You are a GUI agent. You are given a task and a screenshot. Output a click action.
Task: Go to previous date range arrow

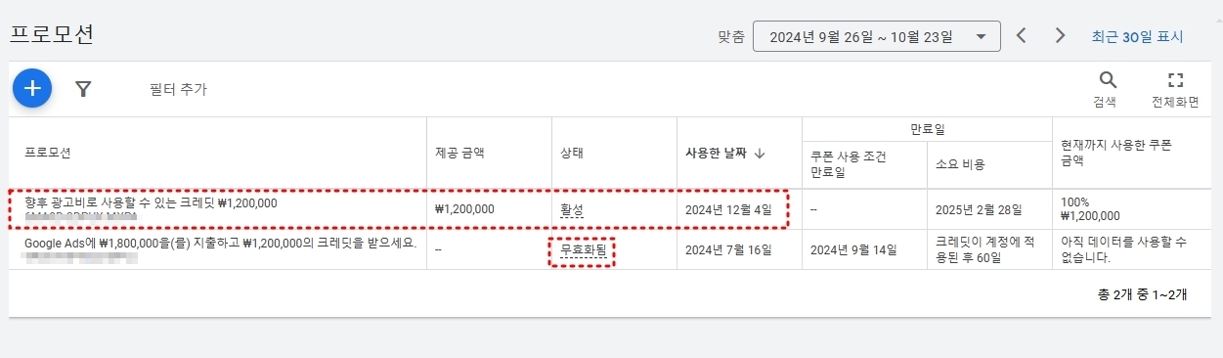1022,36
